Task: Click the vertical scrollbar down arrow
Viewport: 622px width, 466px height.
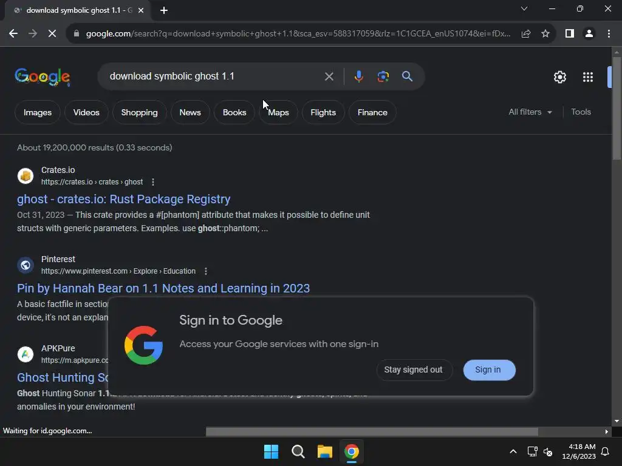Action: coord(617,421)
